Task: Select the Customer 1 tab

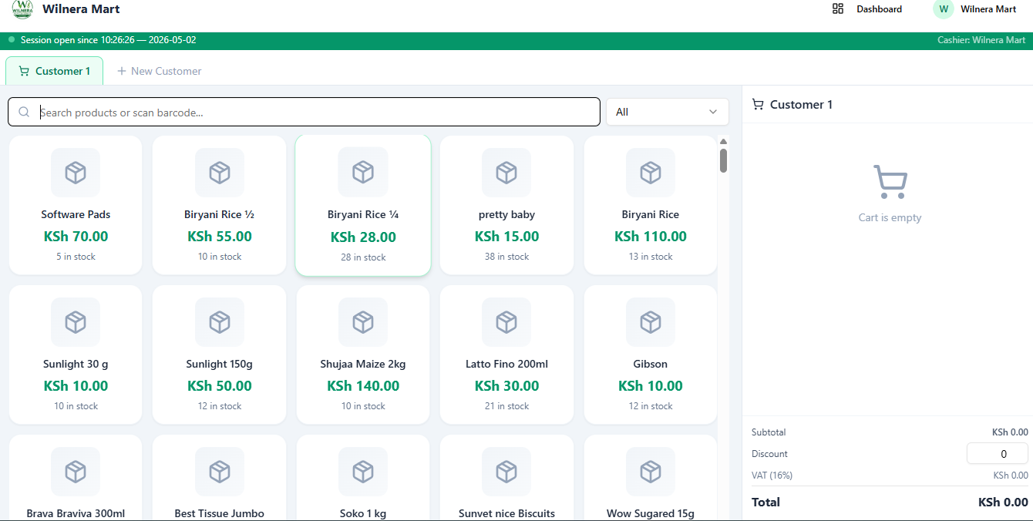Action: [x=54, y=71]
